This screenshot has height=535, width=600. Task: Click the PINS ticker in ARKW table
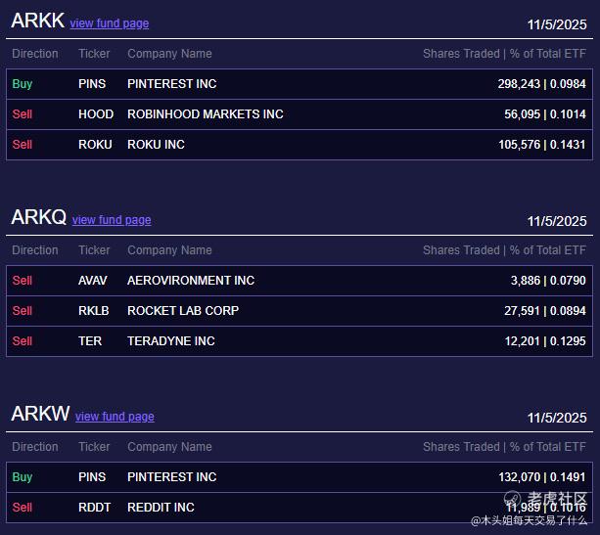(92, 477)
